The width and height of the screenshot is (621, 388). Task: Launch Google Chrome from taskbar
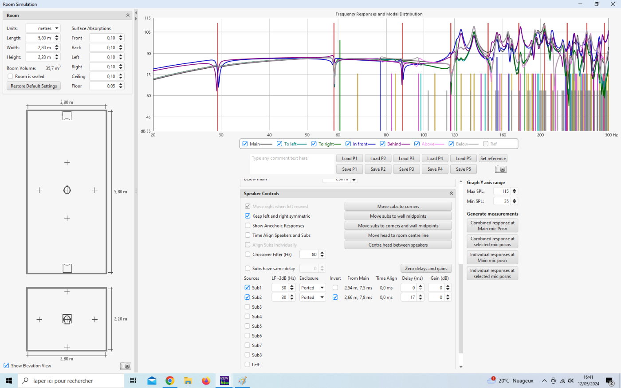tap(170, 380)
